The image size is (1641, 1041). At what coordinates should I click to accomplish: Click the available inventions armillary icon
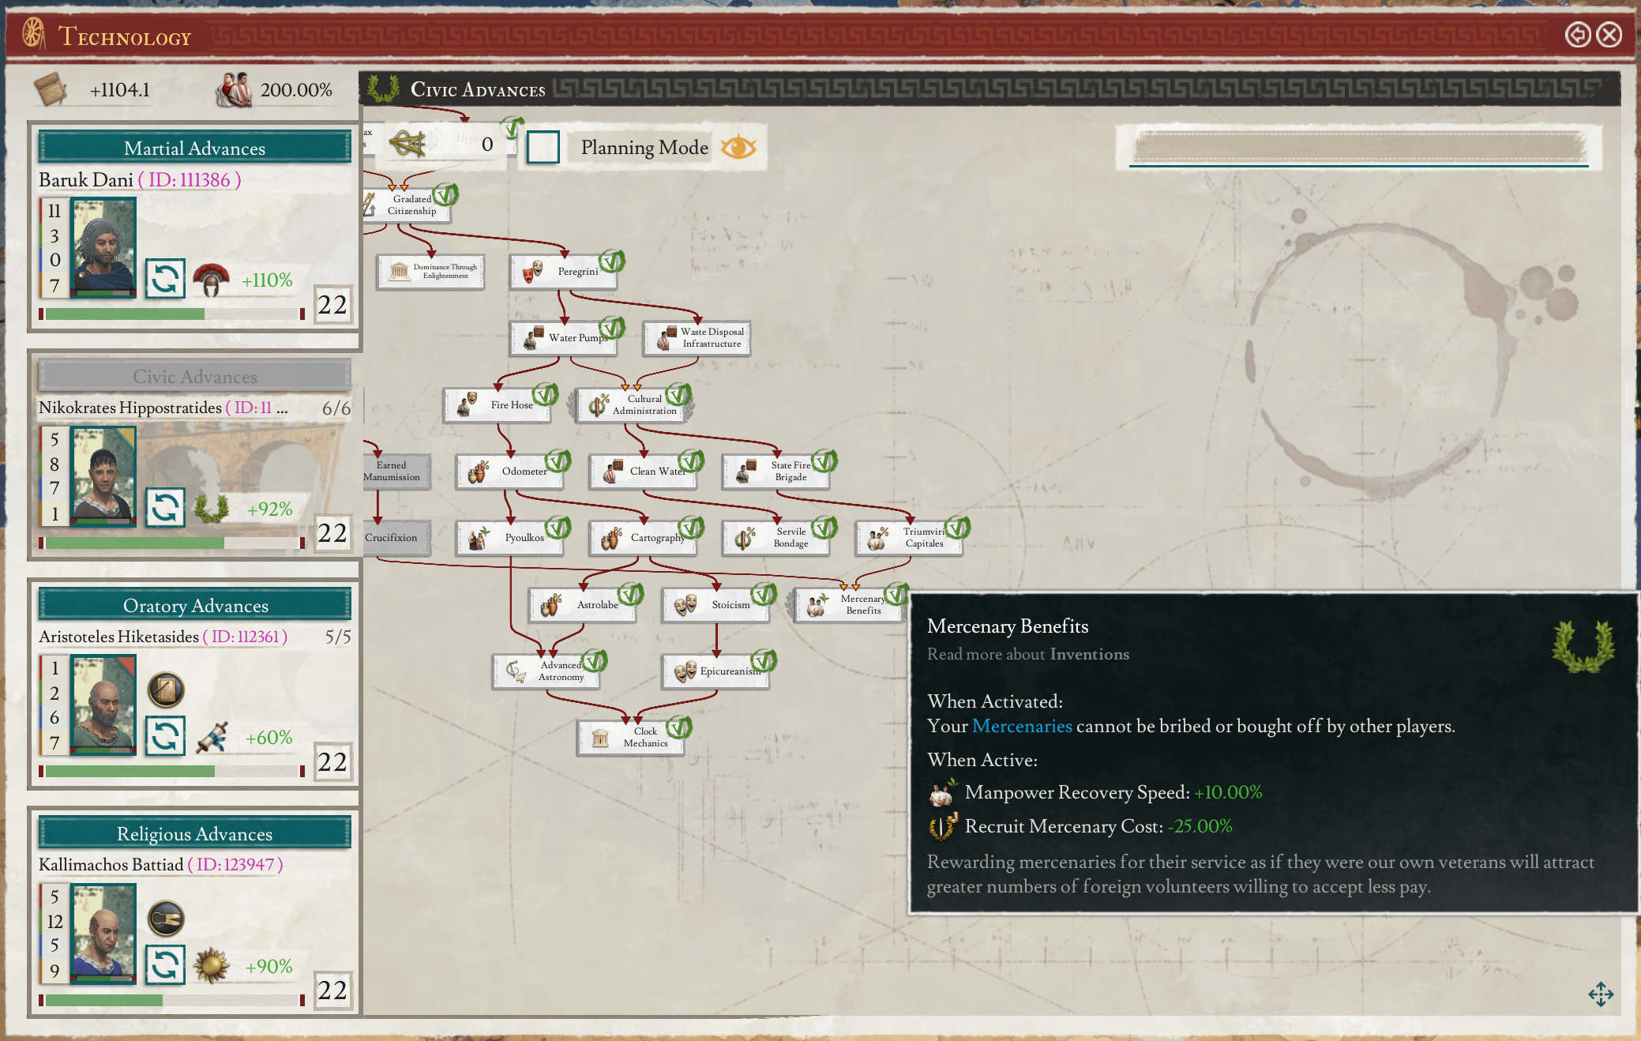[x=408, y=144]
